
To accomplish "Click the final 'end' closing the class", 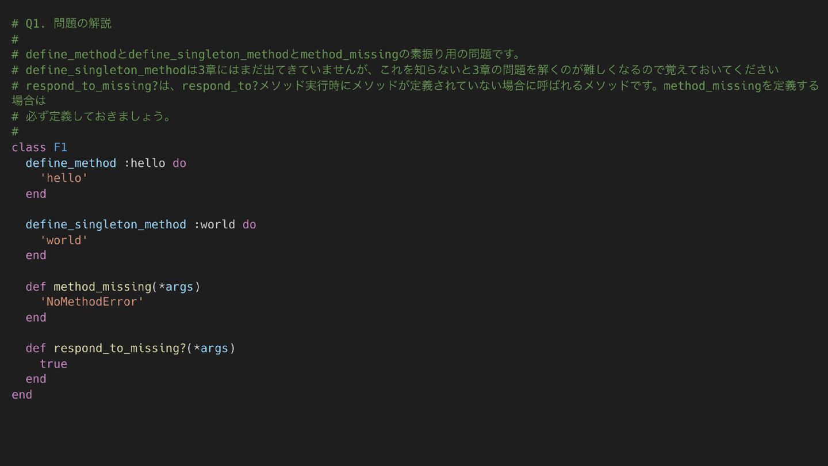I will pos(22,395).
